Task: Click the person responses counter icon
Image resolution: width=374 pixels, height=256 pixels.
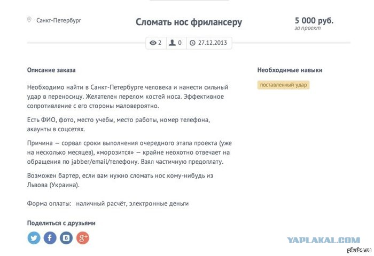Action: (172, 43)
